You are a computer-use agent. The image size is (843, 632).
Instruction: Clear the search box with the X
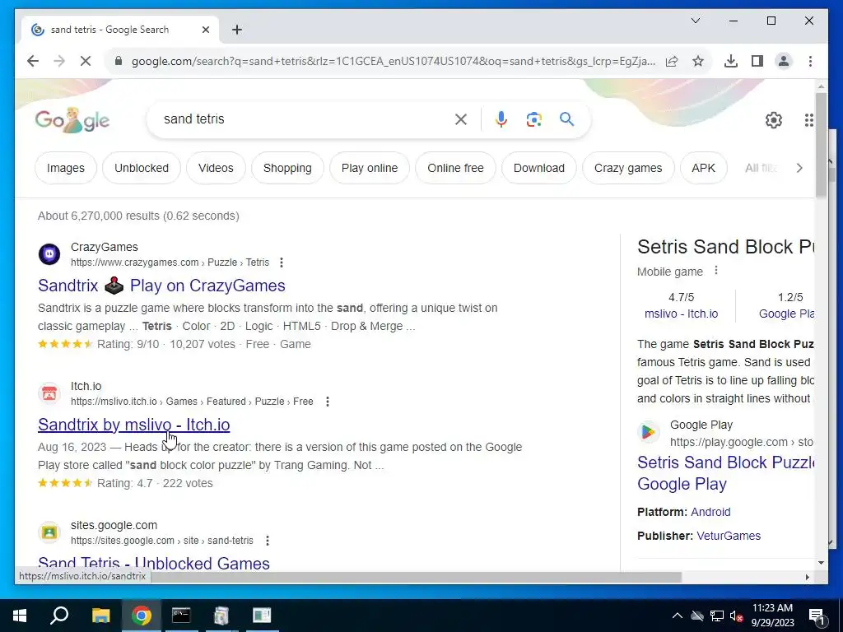pyautogui.click(x=461, y=119)
